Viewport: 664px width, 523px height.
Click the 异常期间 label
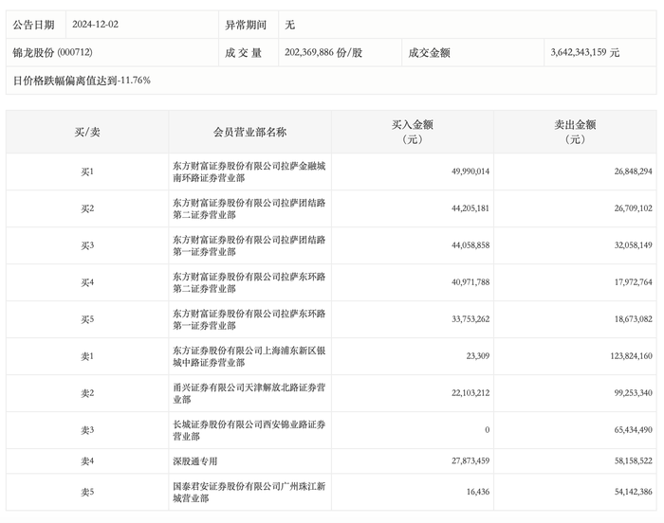click(x=246, y=25)
